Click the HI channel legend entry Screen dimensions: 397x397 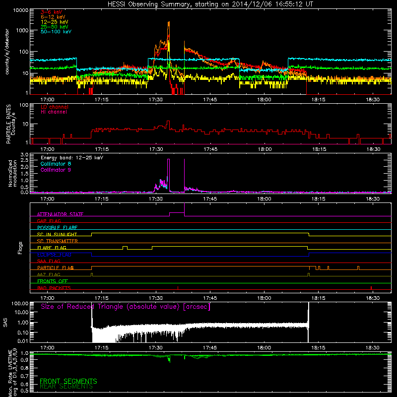(x=54, y=112)
